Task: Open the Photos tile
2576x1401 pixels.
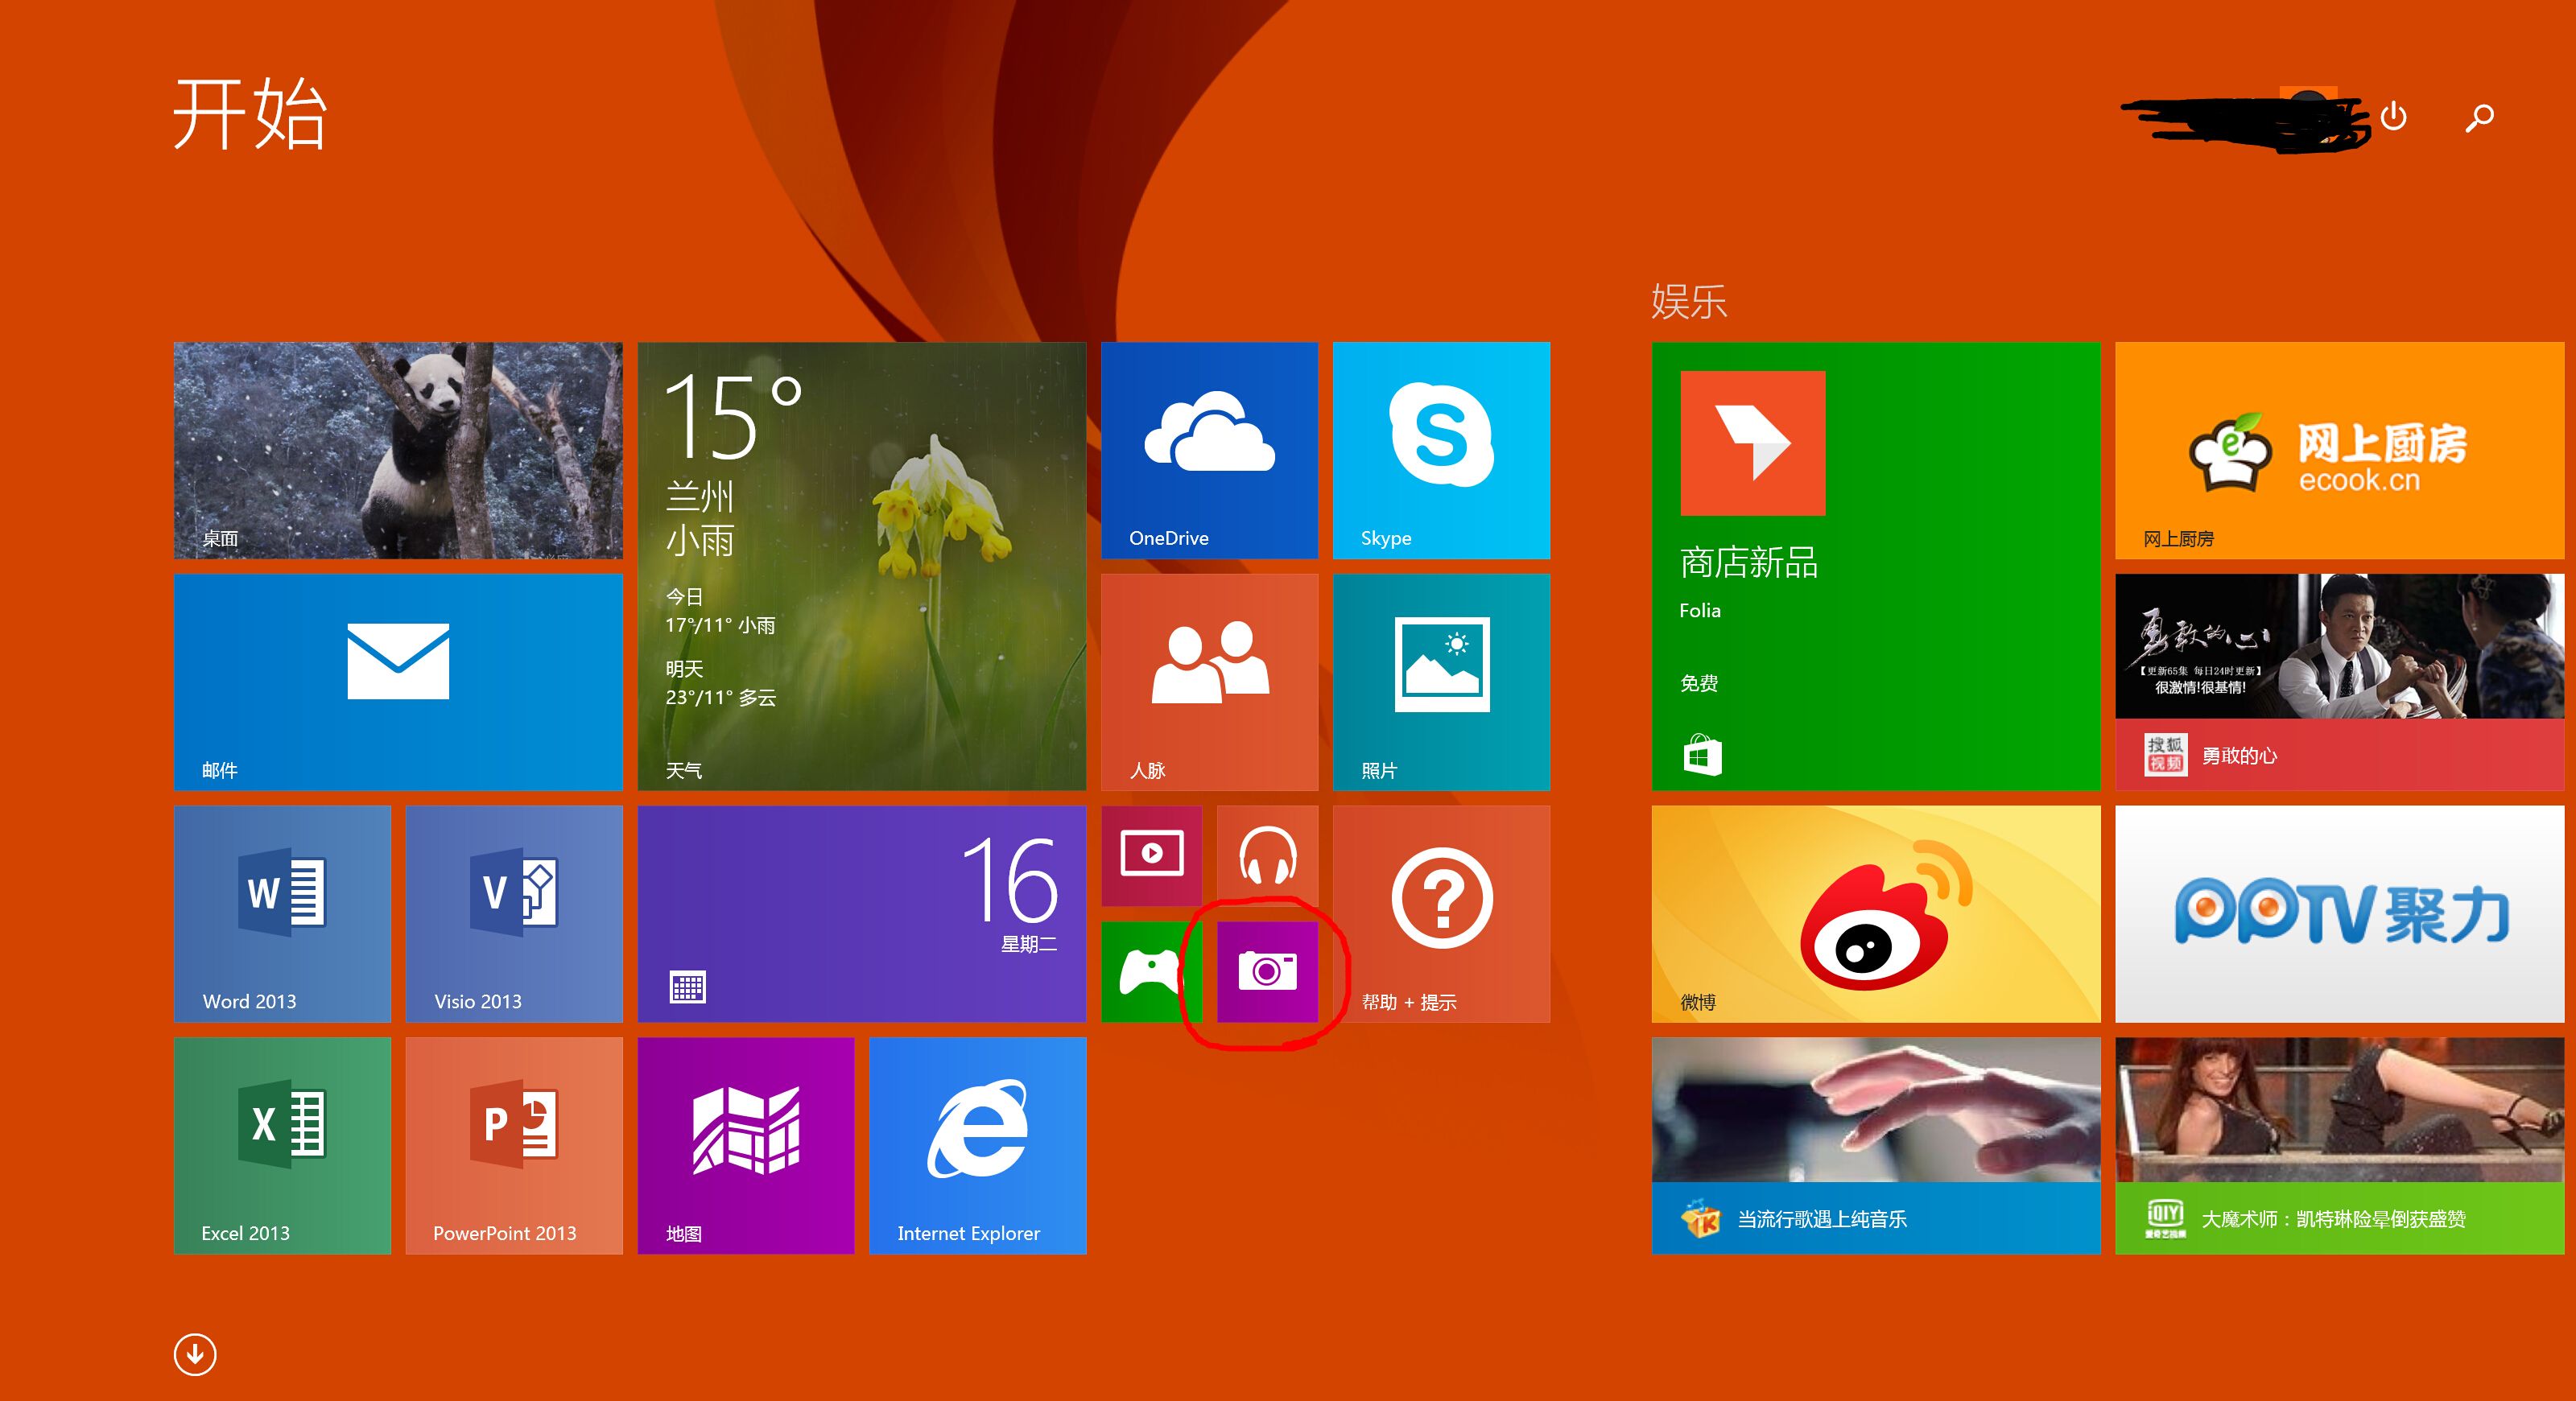Action: coord(1441,682)
